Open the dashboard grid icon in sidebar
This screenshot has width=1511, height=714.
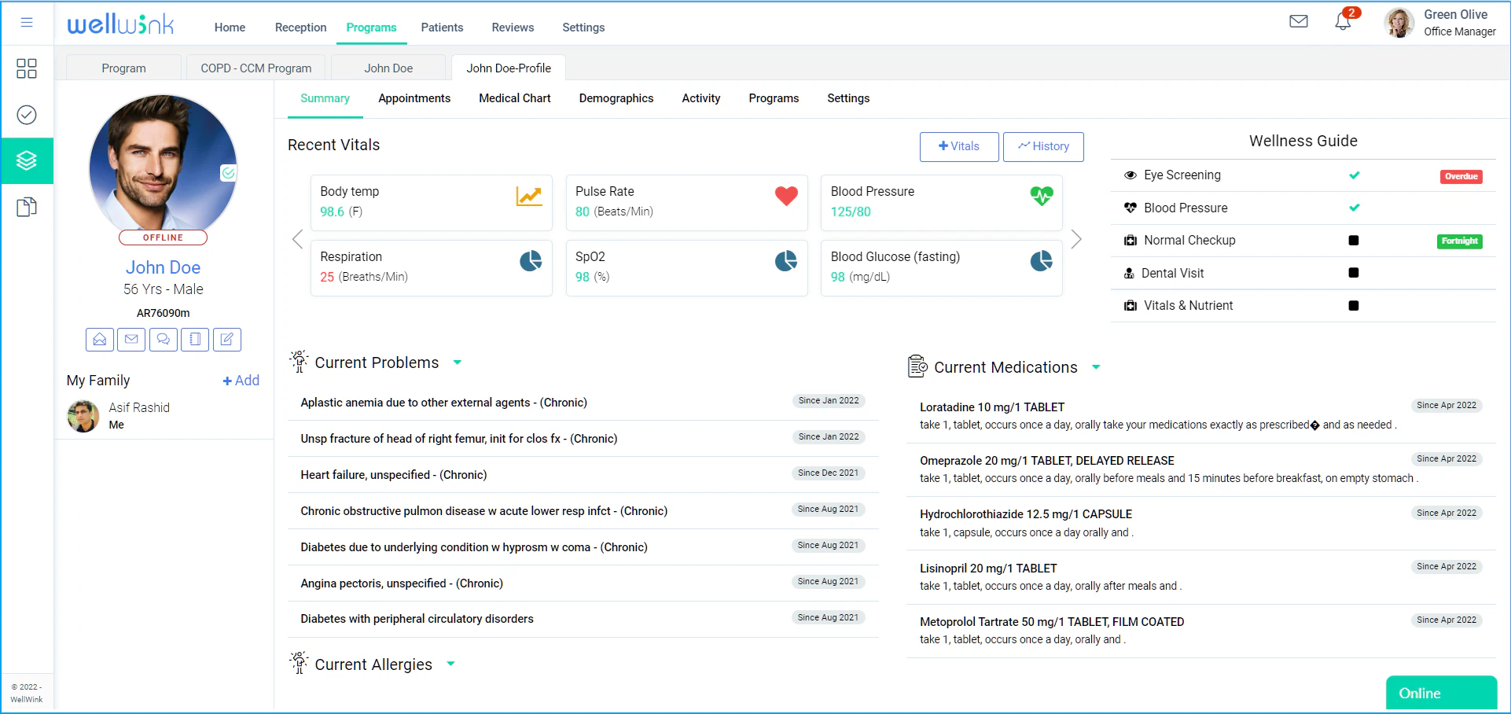point(26,69)
